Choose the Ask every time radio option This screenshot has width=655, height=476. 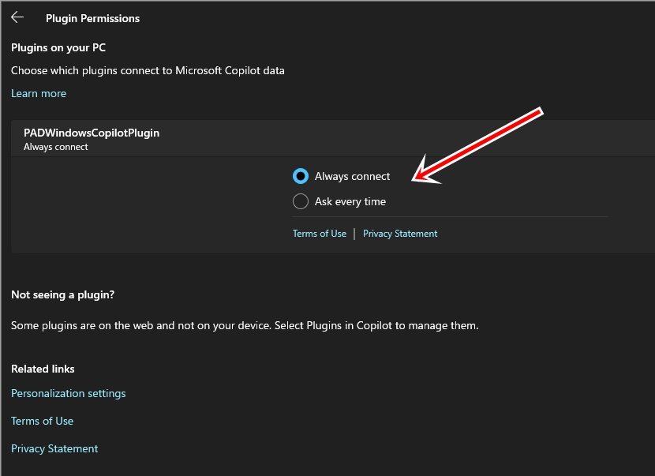click(301, 201)
